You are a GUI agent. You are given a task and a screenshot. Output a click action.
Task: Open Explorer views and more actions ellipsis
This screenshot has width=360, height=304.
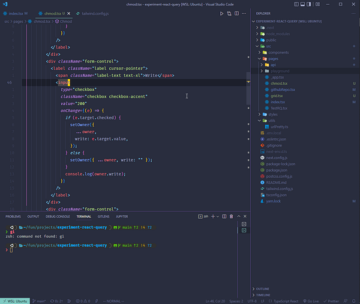(x=353, y=14)
